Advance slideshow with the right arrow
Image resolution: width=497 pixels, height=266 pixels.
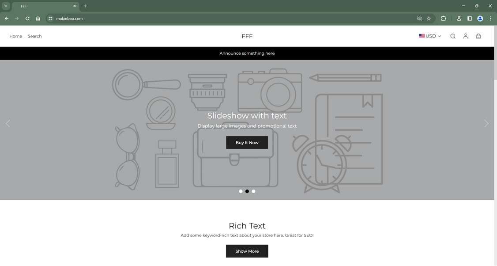click(x=486, y=123)
